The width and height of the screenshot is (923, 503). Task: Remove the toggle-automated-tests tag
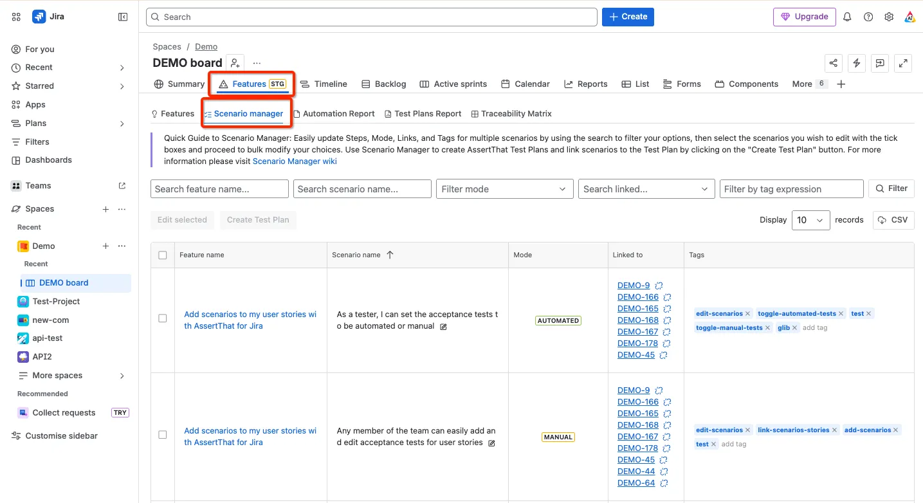841,314
